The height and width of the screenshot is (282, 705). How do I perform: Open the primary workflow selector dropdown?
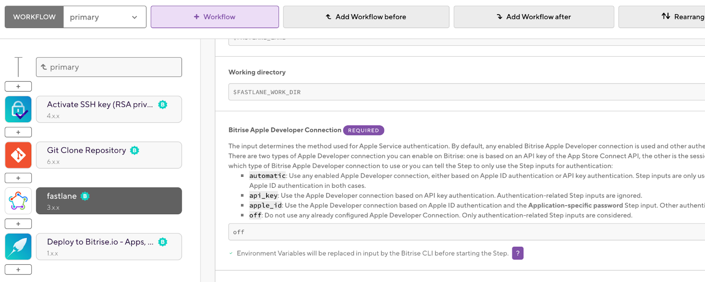105,17
